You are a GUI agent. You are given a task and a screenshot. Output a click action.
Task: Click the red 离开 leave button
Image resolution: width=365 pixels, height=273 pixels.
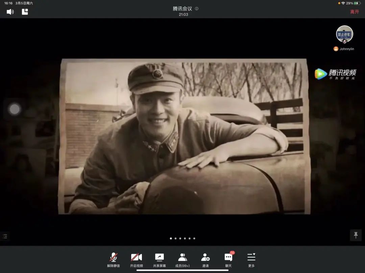point(355,12)
